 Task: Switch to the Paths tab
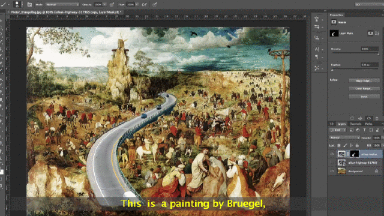point(368,124)
